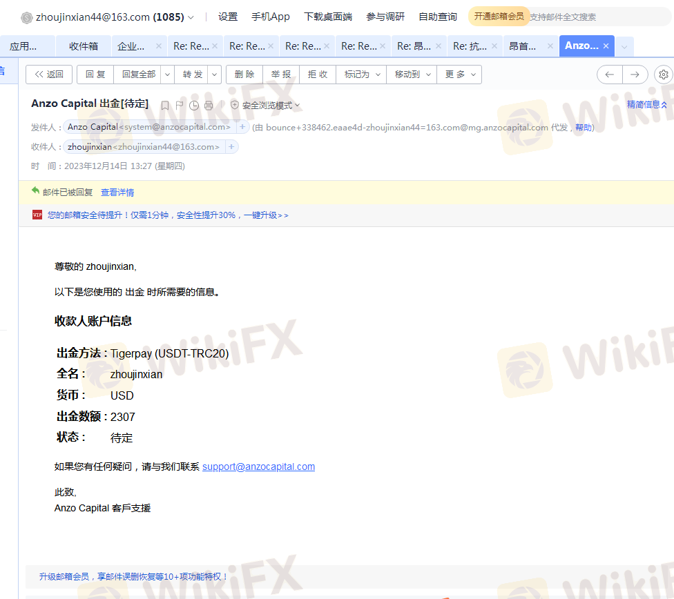The image size is (674, 599).
Task: Click the 升级邮箱会员 promotion link
Action: pos(133,576)
